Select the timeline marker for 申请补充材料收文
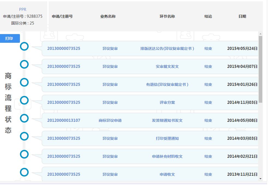 [x=24, y=154]
